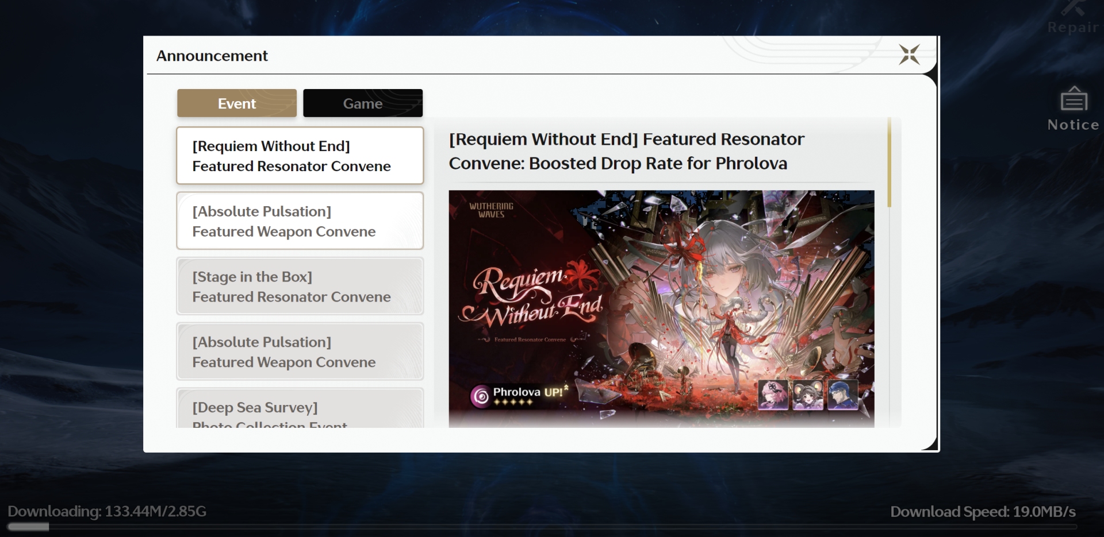
Task: Click the Phrolova UP spiral element icon
Action: point(481,396)
